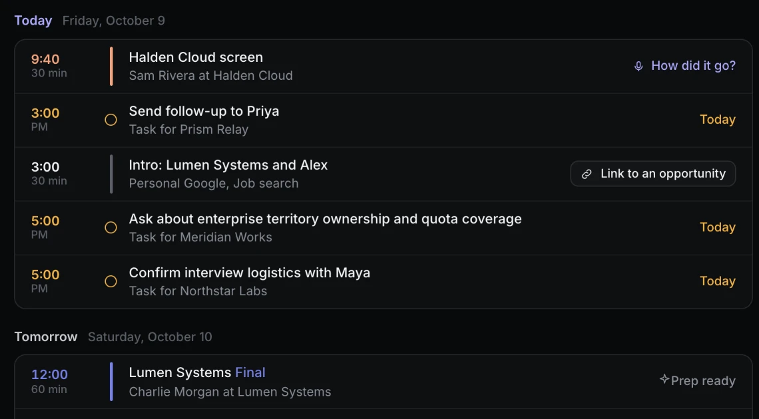The image size is (759, 419).
Task: Click the Task for Meridian Works subtitle
Action: [x=200, y=237]
